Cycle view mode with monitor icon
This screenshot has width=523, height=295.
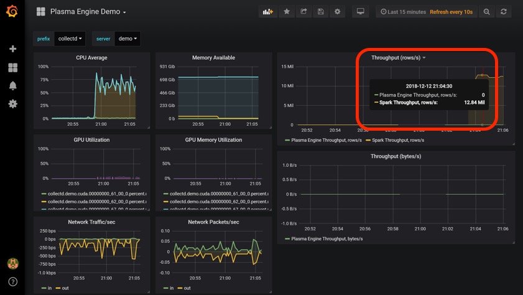(x=360, y=12)
